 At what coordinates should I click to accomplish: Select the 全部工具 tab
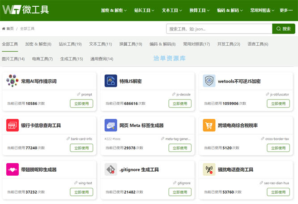[10, 44]
